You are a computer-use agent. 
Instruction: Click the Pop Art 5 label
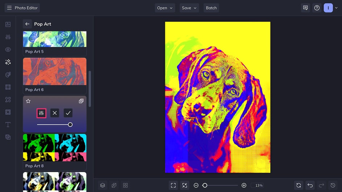coord(34,52)
